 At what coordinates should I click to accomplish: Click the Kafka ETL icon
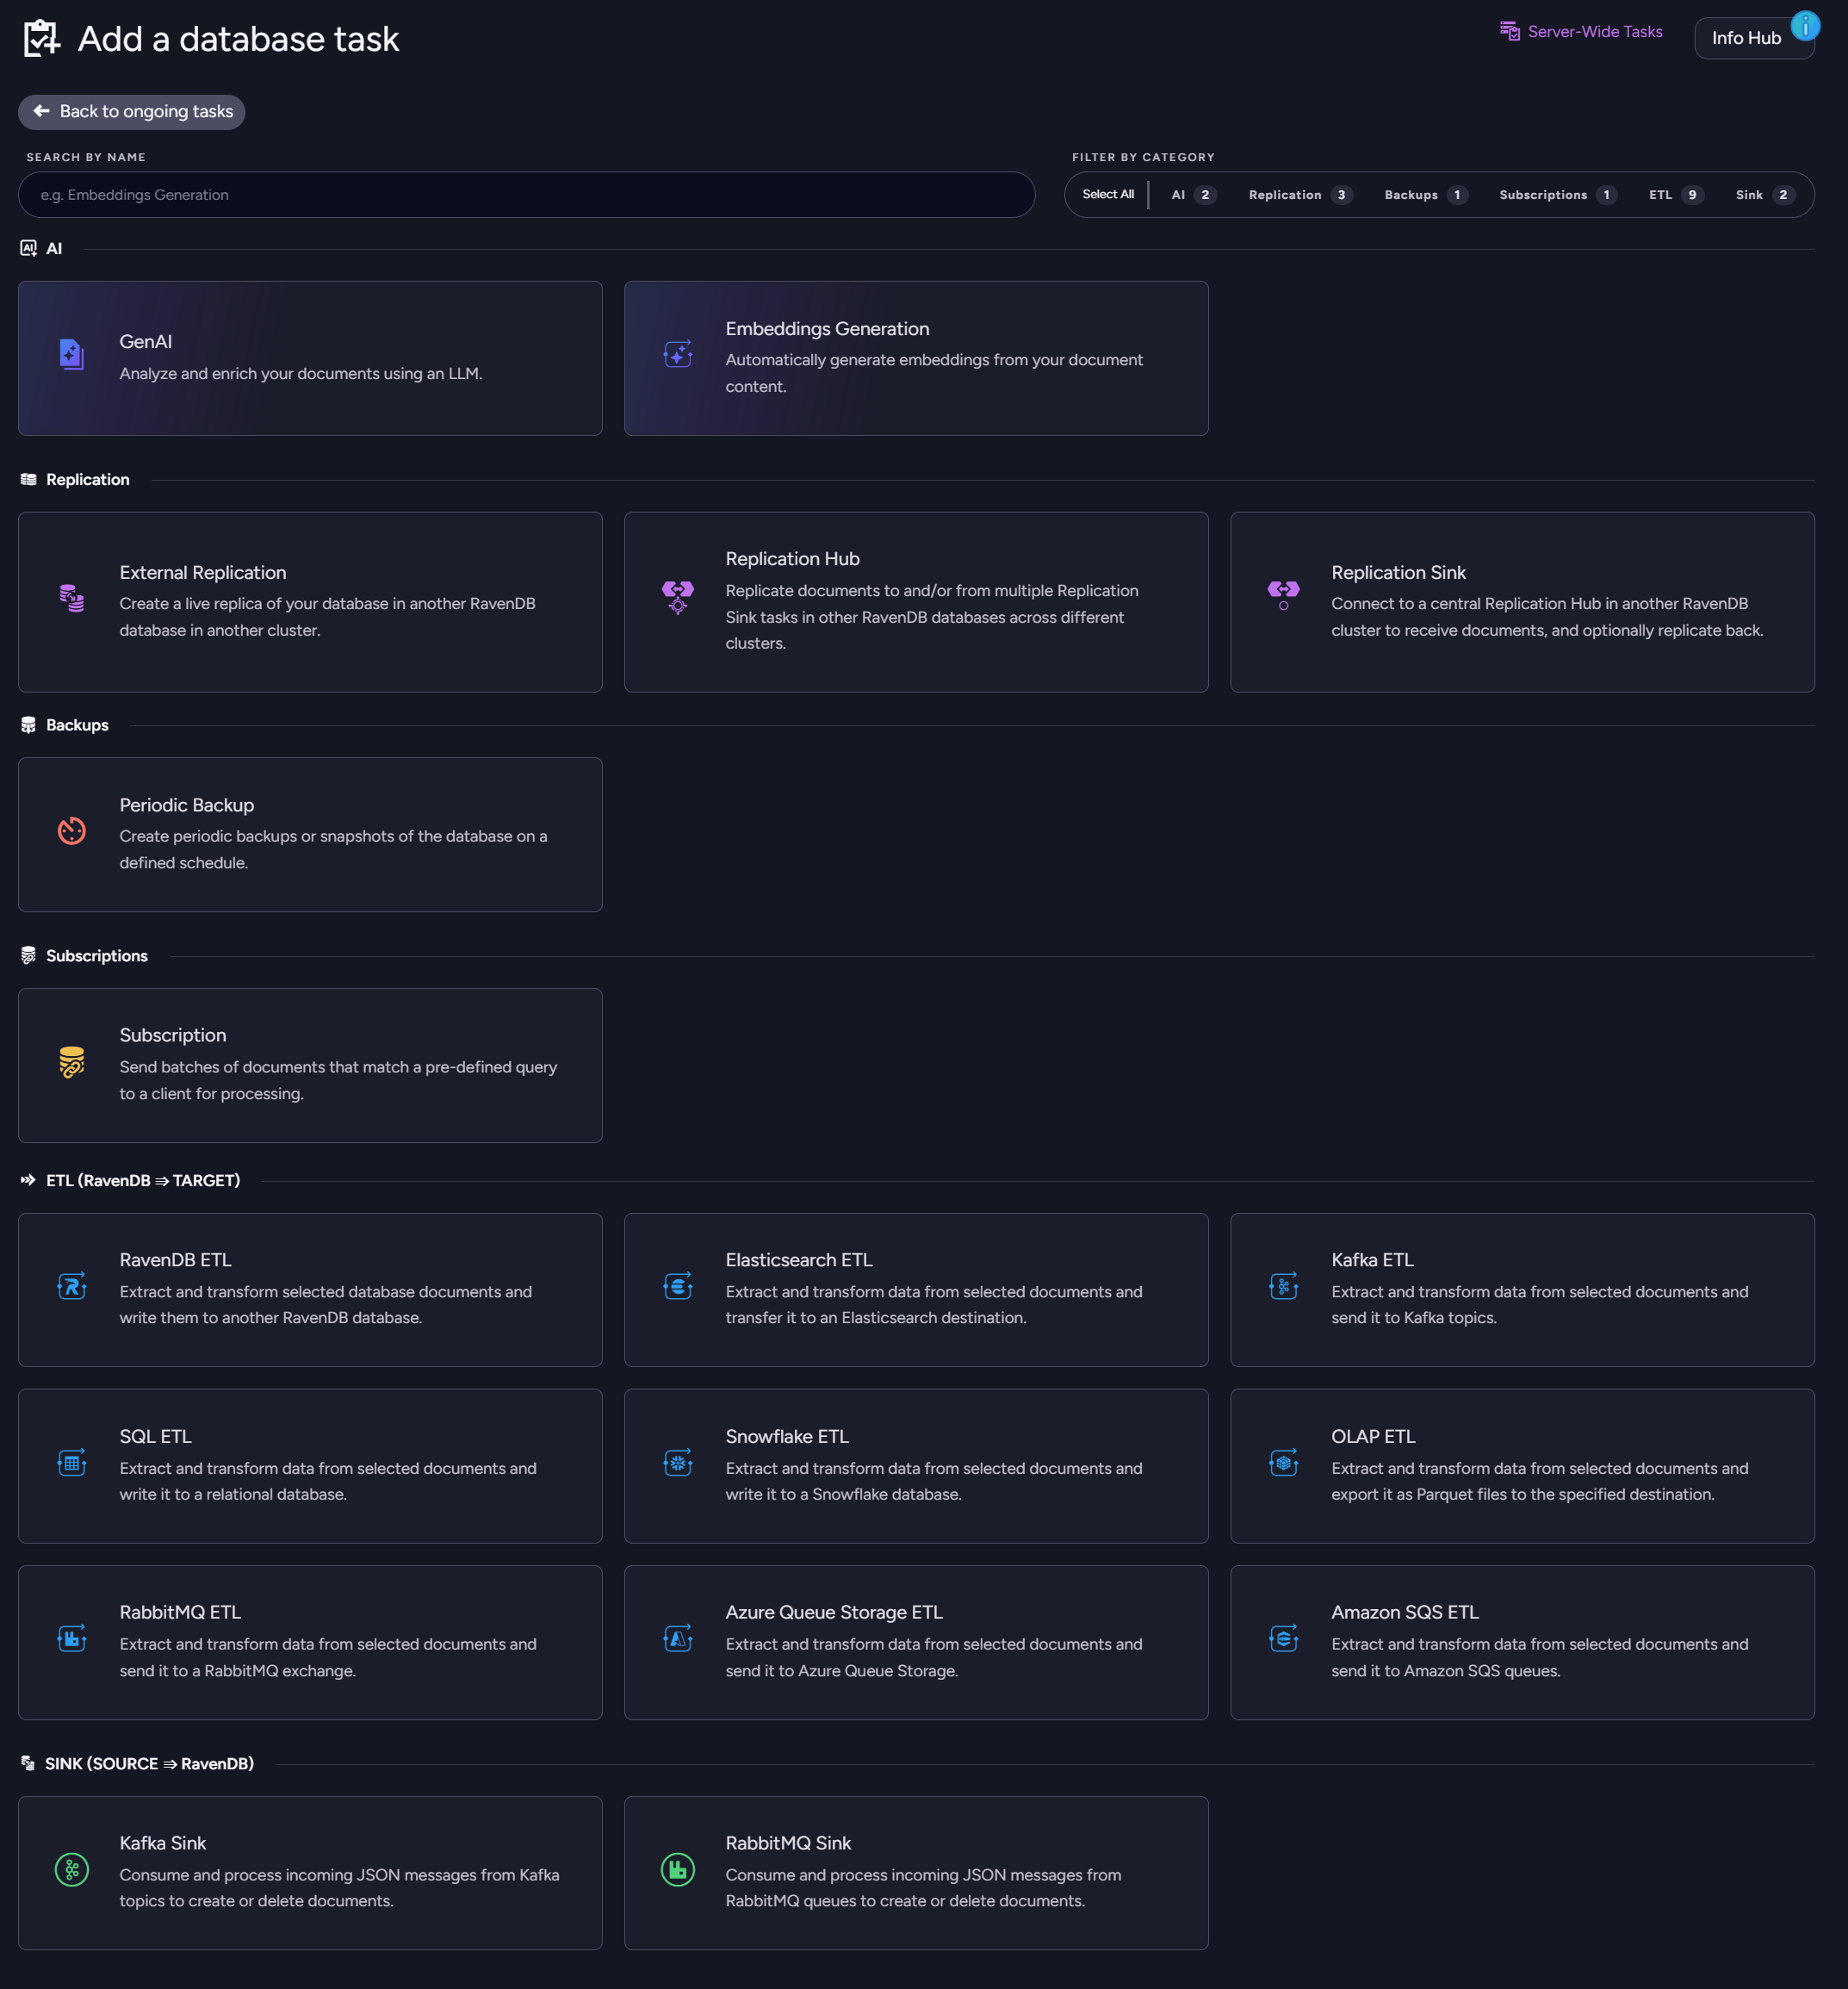pos(1283,1285)
